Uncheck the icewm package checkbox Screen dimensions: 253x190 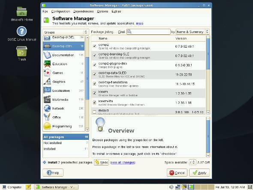point(94,93)
